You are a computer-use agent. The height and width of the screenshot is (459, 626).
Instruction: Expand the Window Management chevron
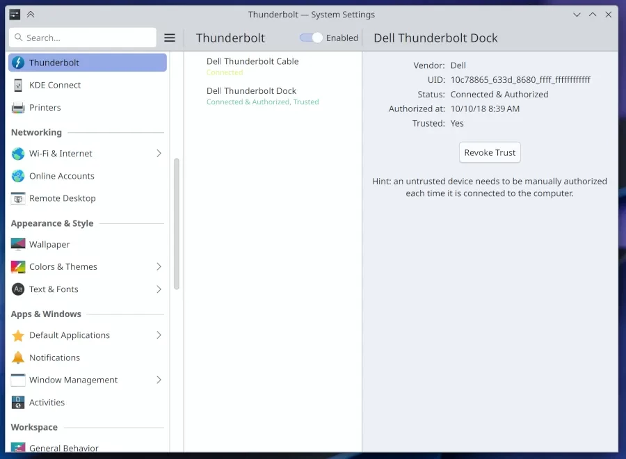pos(159,380)
